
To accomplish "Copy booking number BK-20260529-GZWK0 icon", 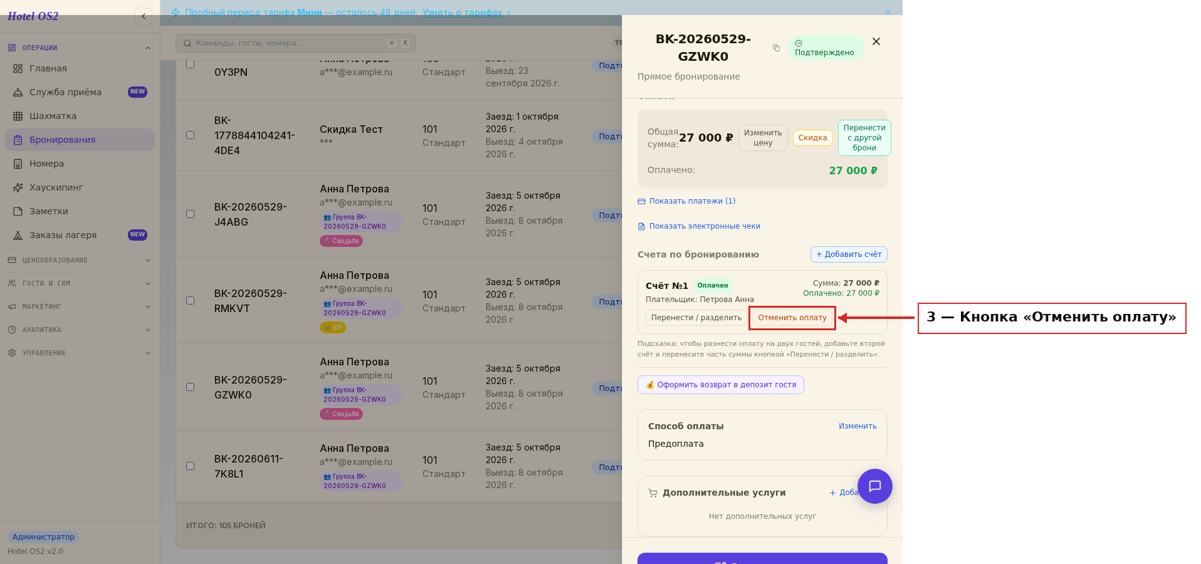I will pyautogui.click(x=776, y=48).
